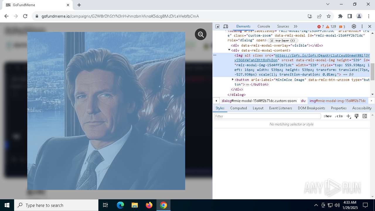Toggle computed styles sidebar icon
The height and width of the screenshot is (211, 375).
coord(365,116)
